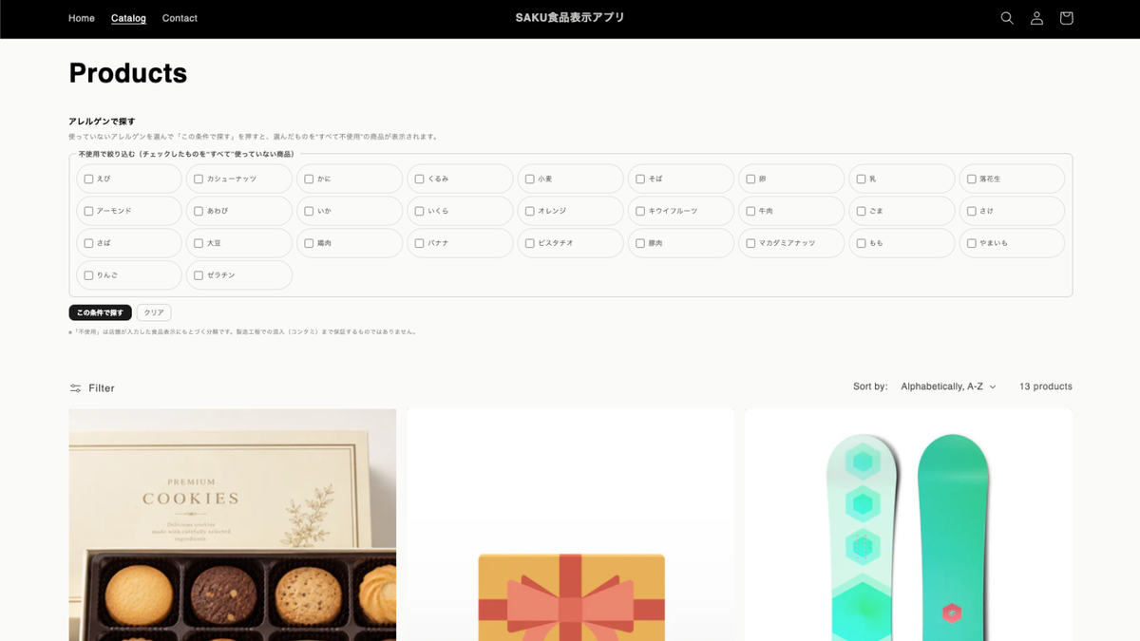
Task: Enable the そば allergen checkbox
Action: tap(640, 179)
